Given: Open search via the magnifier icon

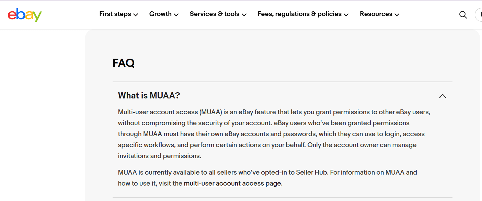Looking at the screenshot, I should pyautogui.click(x=463, y=15).
